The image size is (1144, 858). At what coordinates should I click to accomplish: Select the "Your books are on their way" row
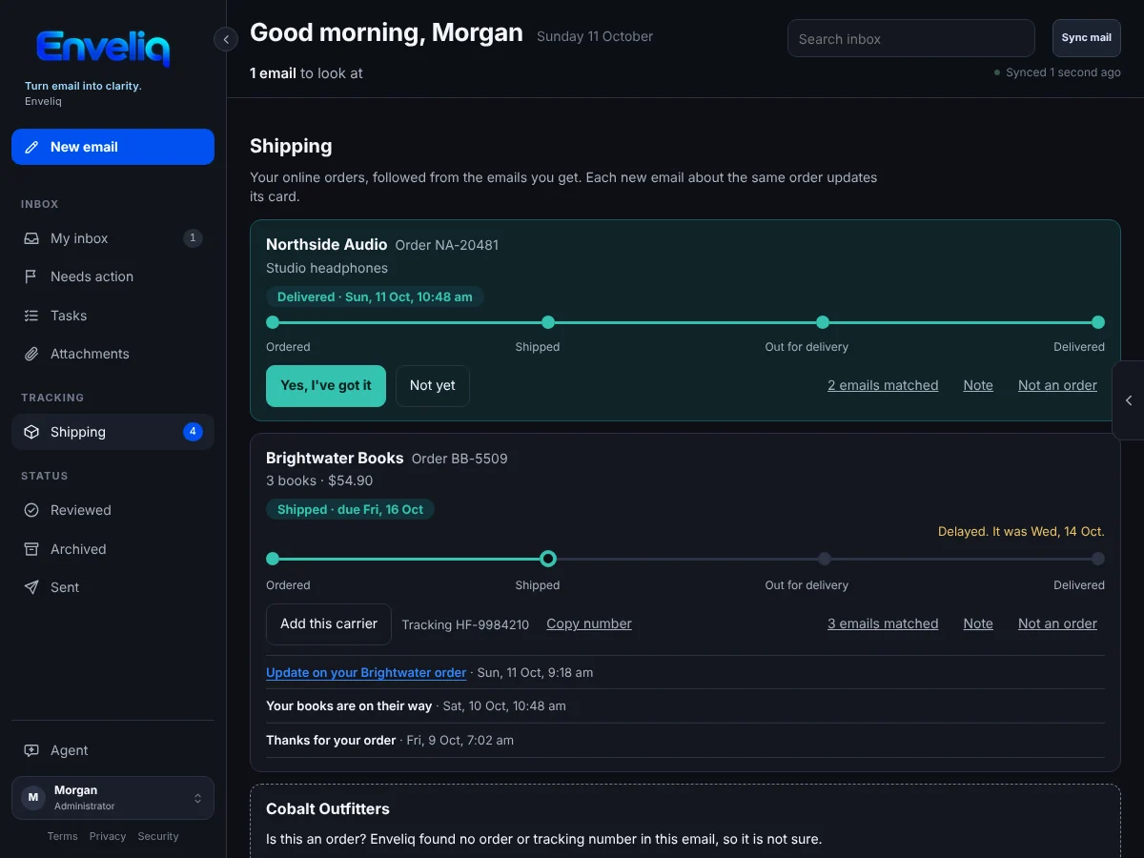(685, 706)
